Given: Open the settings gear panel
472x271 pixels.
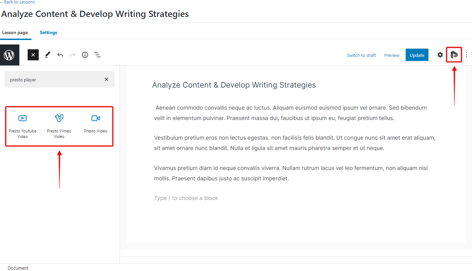Looking at the screenshot, I should 440,55.
